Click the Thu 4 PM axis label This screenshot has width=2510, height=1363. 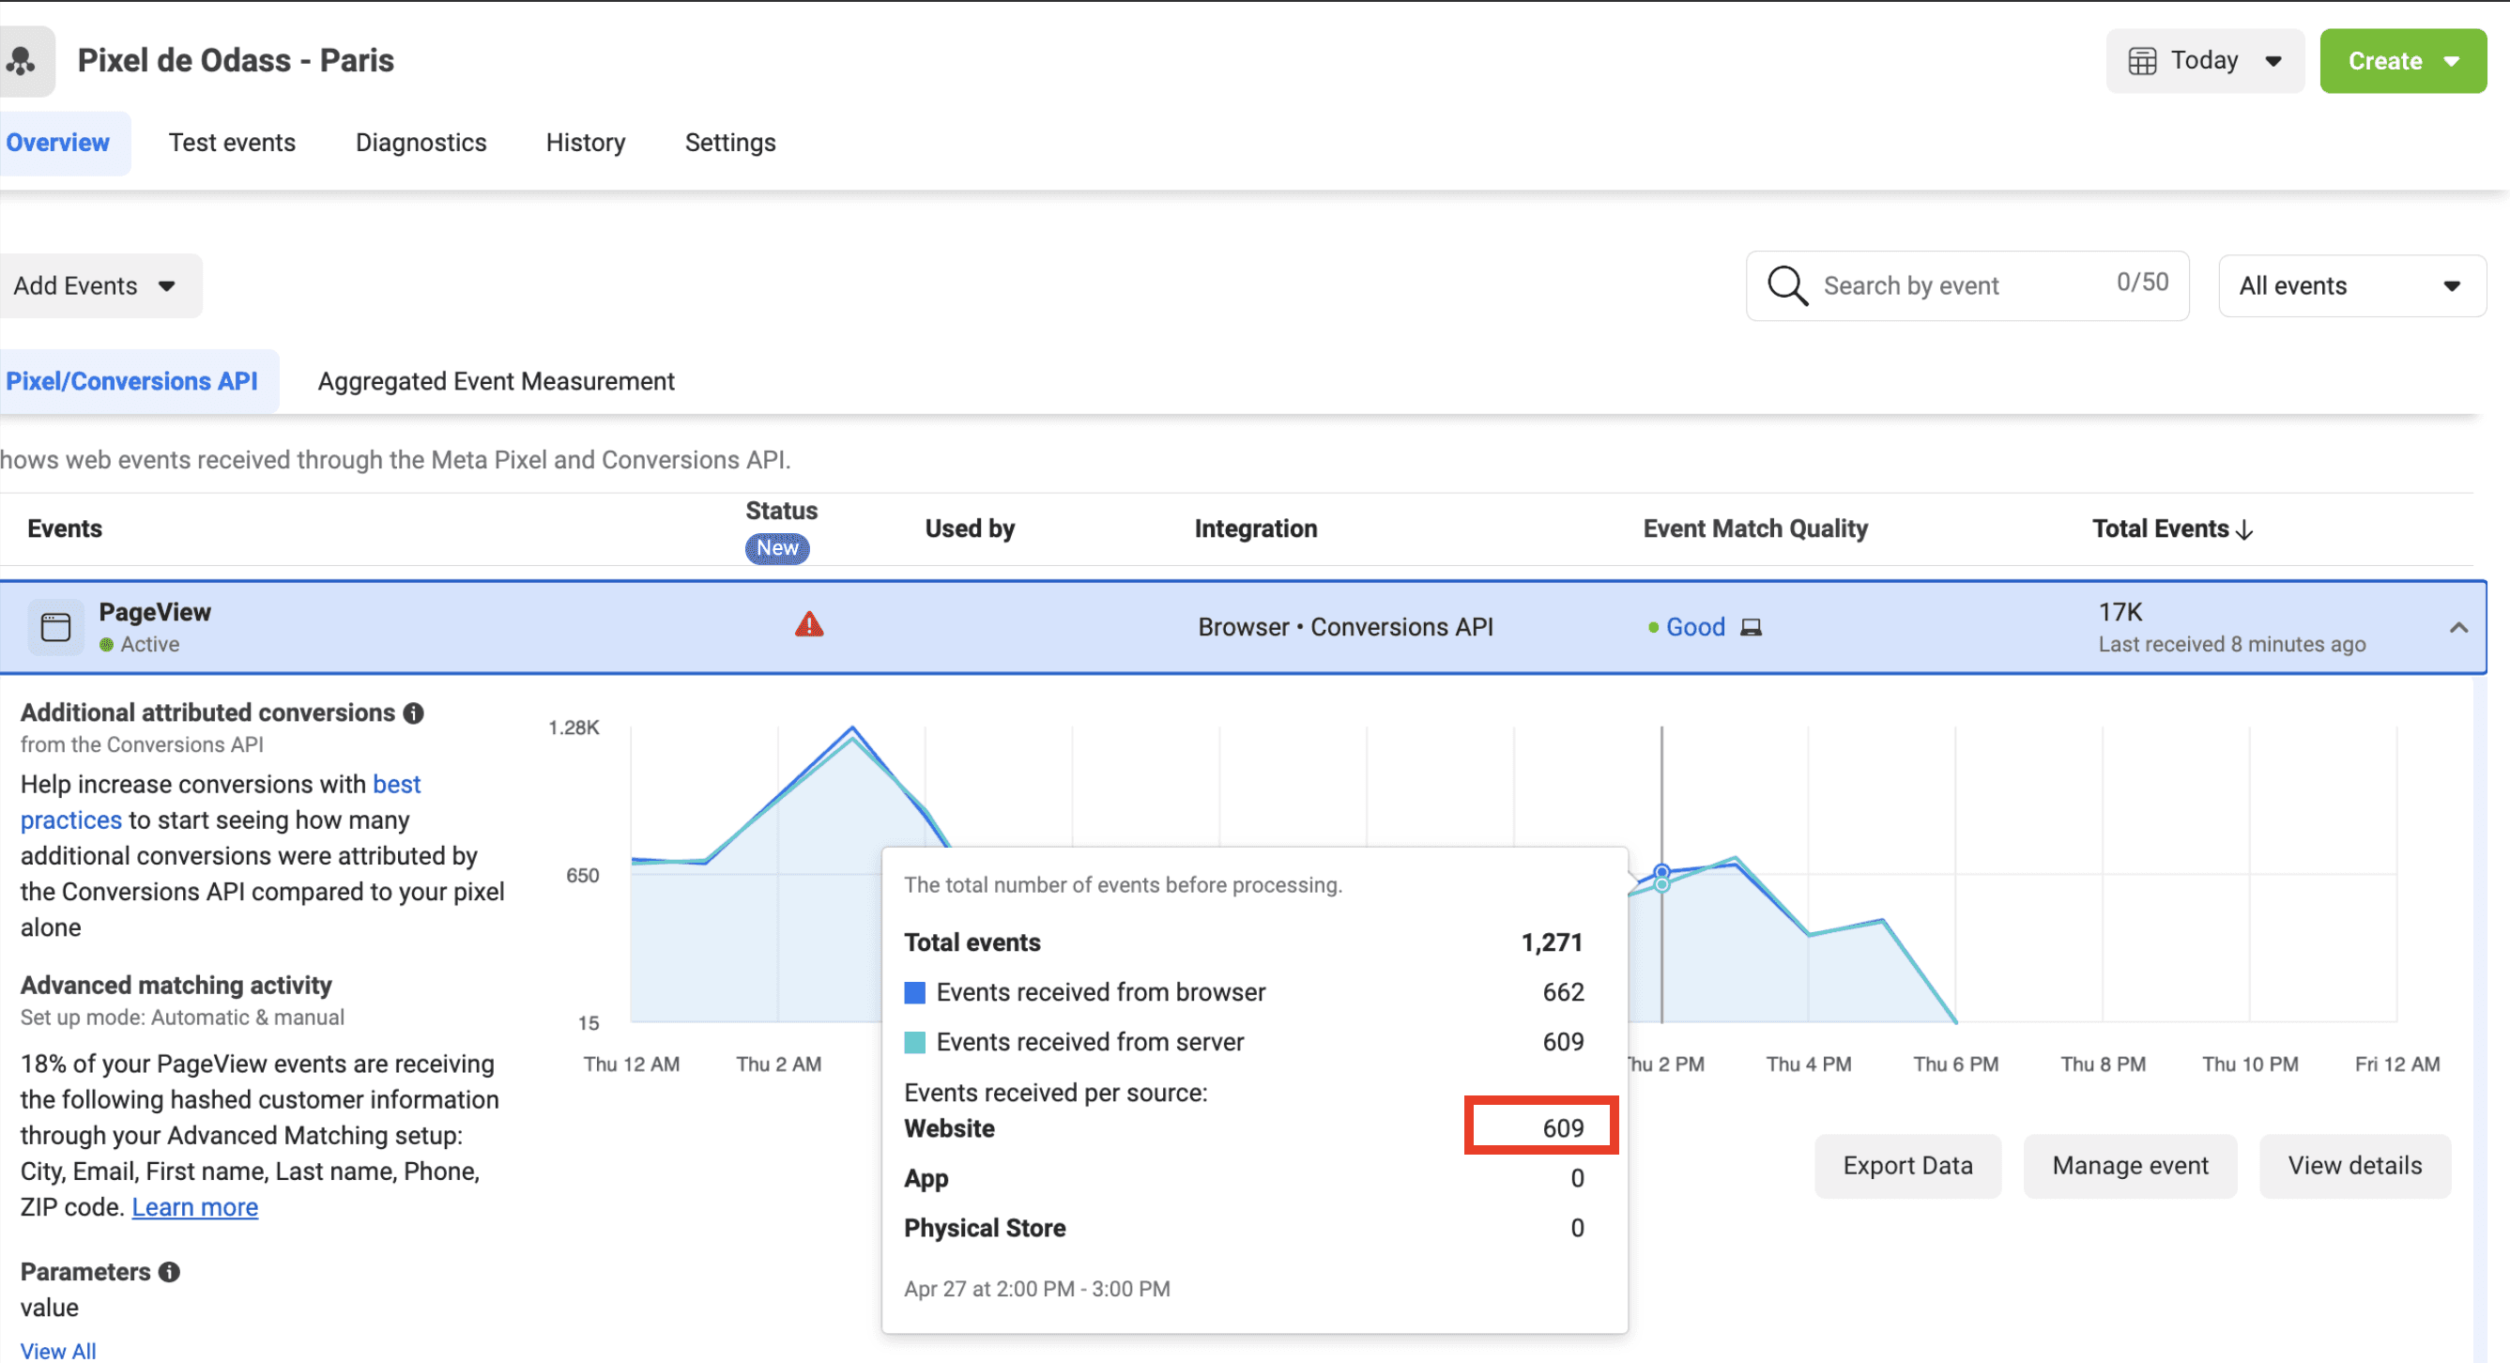pos(1809,1064)
